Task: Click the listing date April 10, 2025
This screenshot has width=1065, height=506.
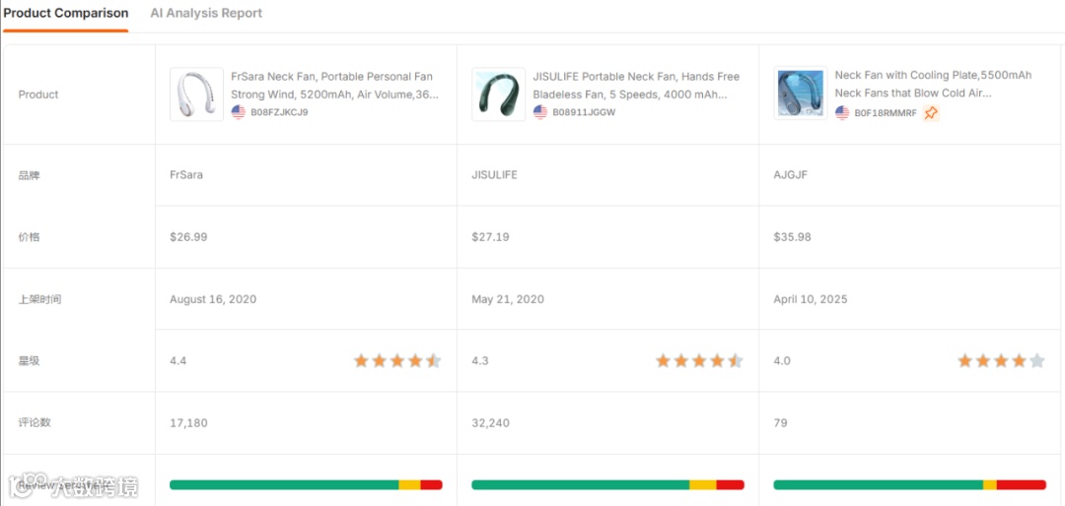Action: pos(811,299)
